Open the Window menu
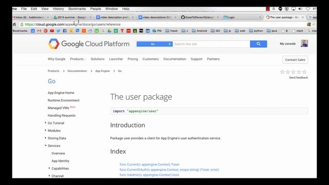This screenshot has width=329, height=185. tap(112, 9)
